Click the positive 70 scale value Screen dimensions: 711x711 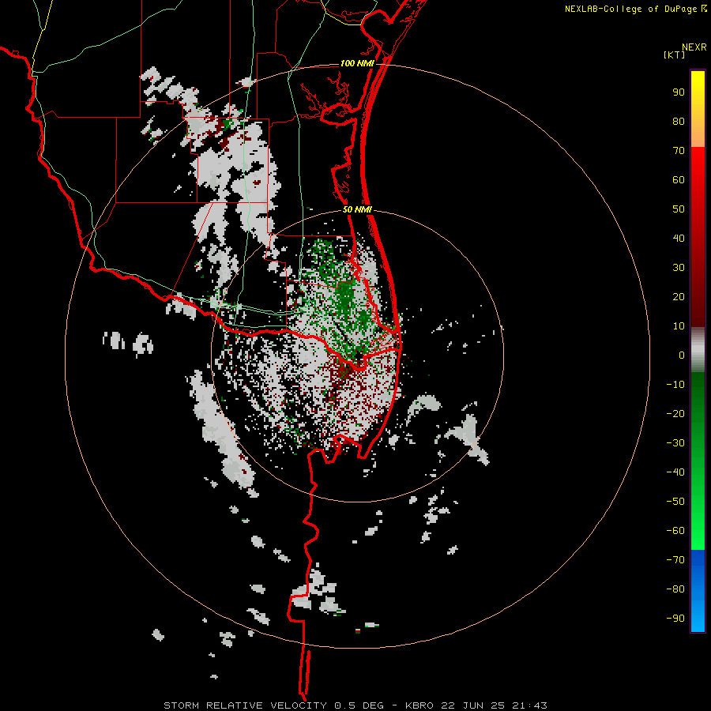coord(679,151)
